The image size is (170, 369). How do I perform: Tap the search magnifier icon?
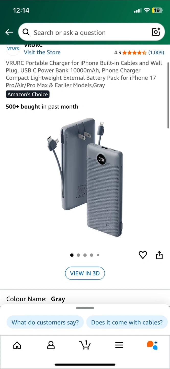click(x=26, y=32)
